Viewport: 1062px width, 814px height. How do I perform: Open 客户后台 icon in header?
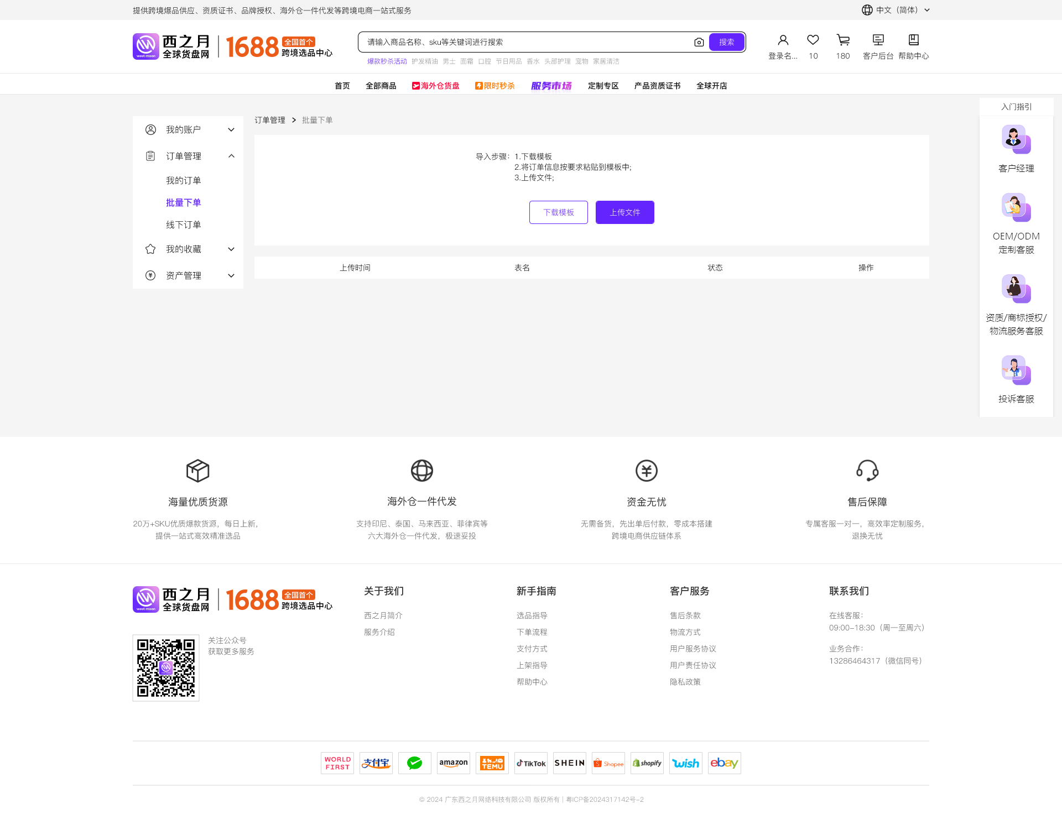pos(878,40)
